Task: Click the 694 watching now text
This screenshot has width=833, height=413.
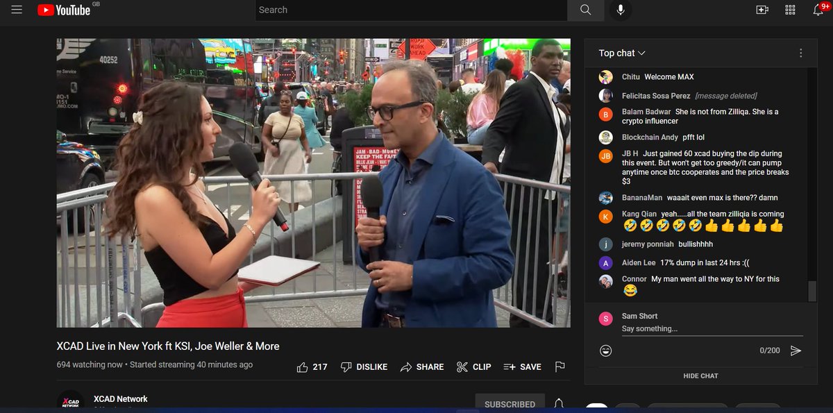Action: [90, 364]
